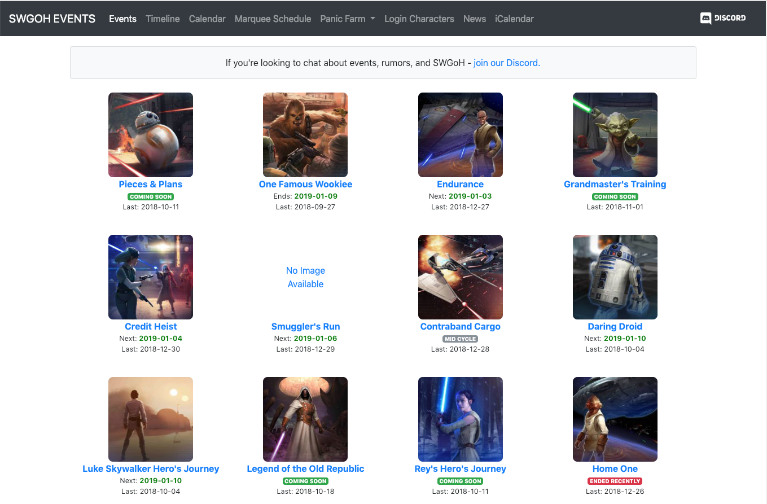Open the Panic Farm dropdown menu
767x504 pixels.
[x=347, y=19]
